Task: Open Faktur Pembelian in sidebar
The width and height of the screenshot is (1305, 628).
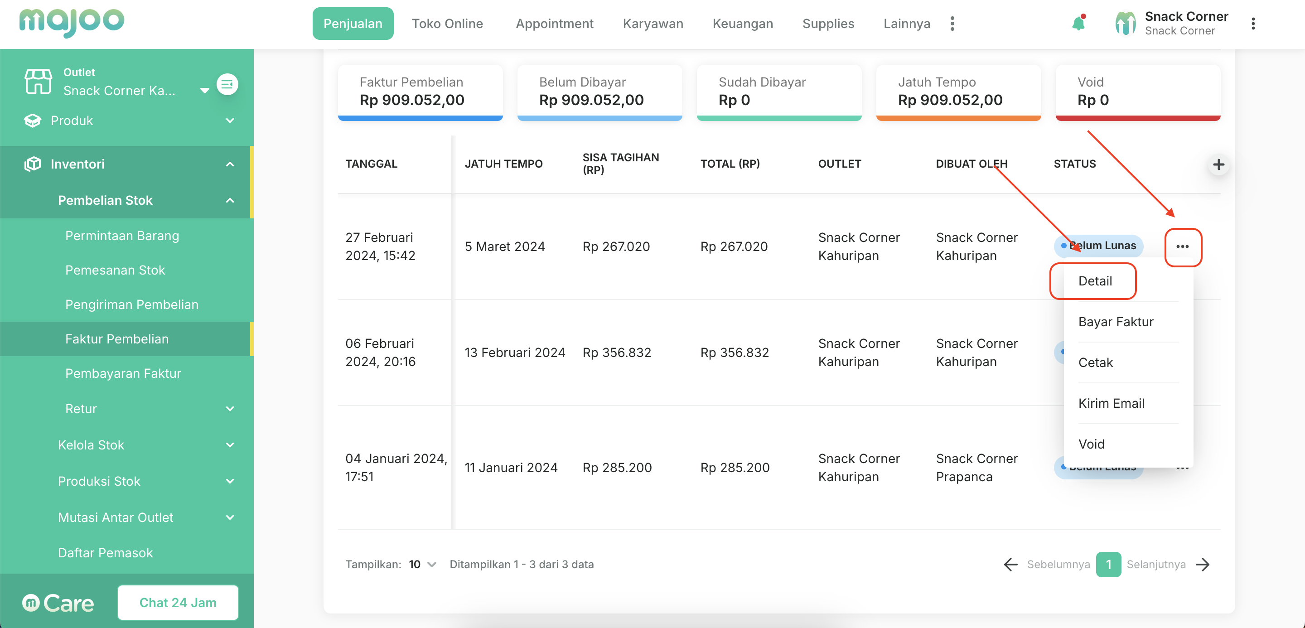Action: pyautogui.click(x=127, y=339)
